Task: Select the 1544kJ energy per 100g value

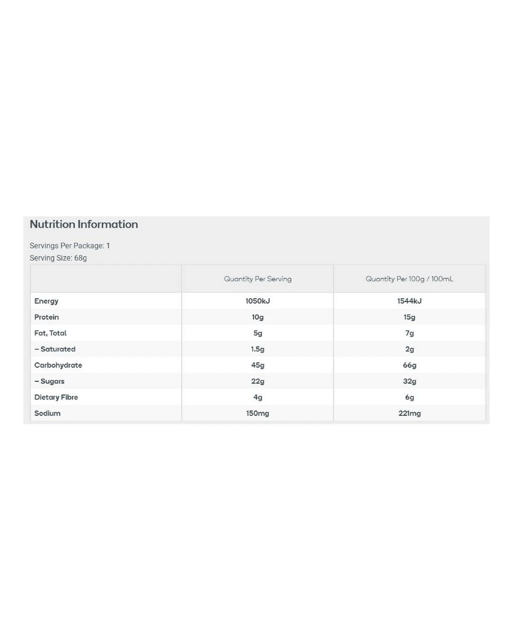Action: coord(409,301)
